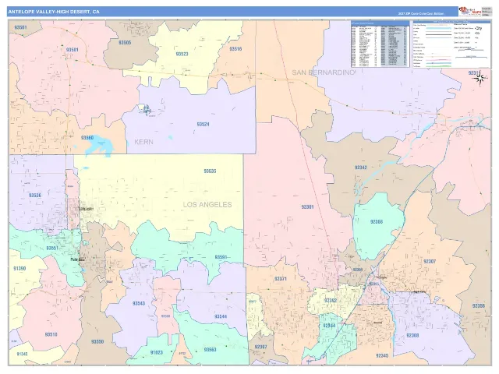
Task: Click ZIP code label 92301
Action: pyautogui.click(x=307, y=207)
